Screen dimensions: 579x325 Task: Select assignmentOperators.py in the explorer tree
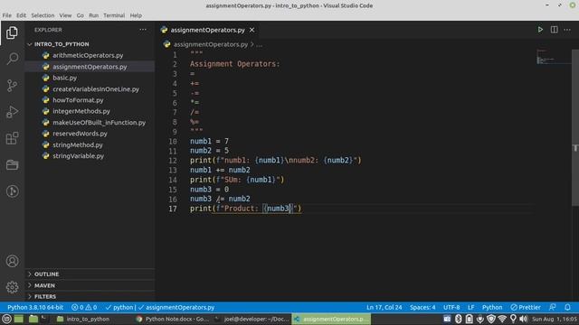[x=90, y=67]
